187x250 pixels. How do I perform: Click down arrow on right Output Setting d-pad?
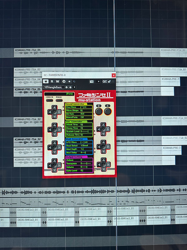[103, 169]
